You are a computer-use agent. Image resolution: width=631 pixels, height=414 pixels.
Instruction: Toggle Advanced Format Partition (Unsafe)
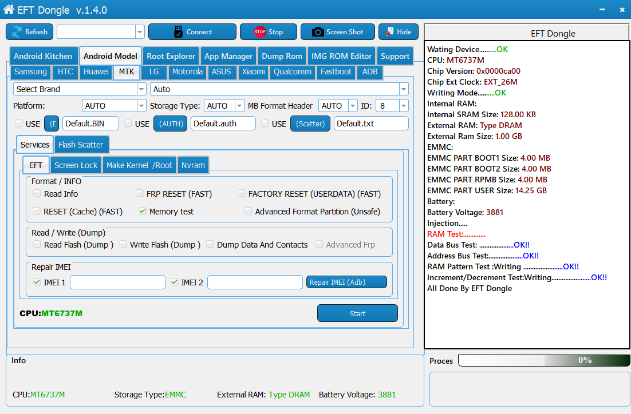point(249,211)
